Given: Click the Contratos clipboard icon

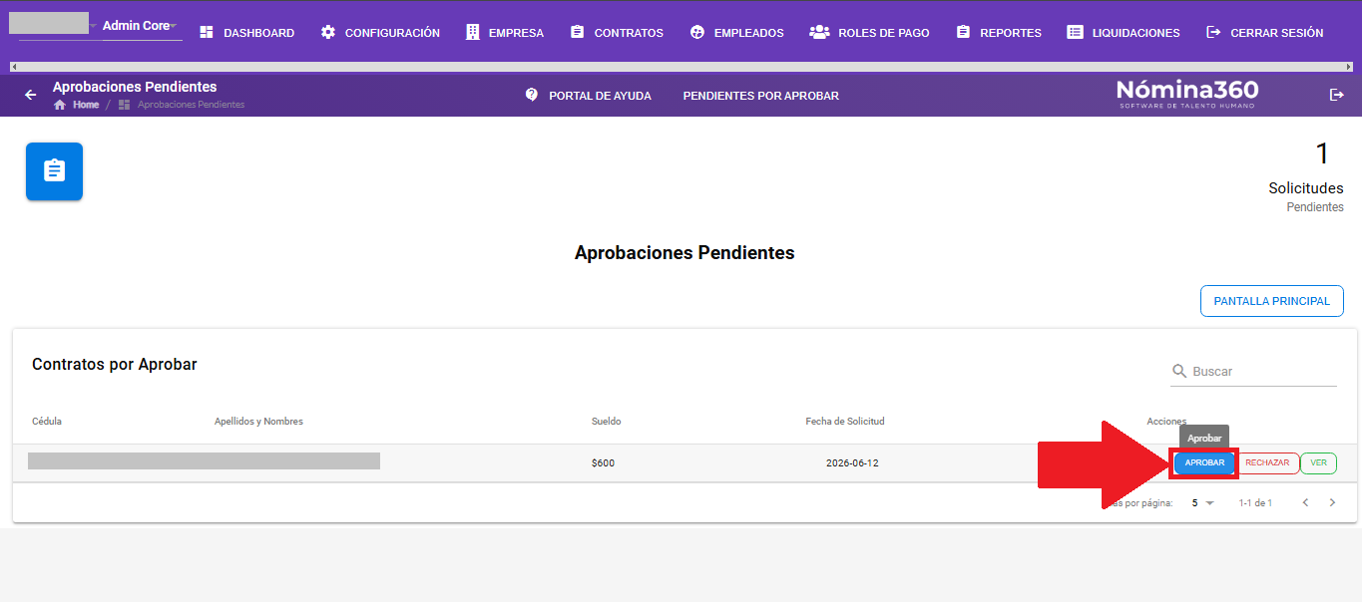Looking at the screenshot, I should pyautogui.click(x=577, y=33).
